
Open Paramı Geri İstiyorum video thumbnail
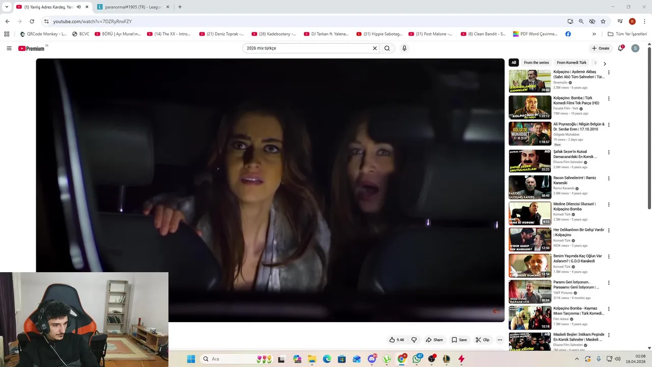[530, 292]
